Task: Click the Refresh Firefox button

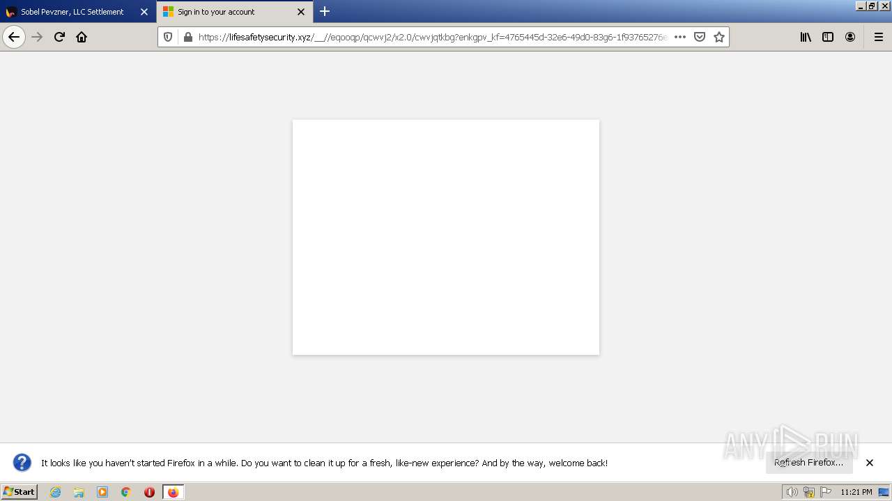Action: coord(808,463)
